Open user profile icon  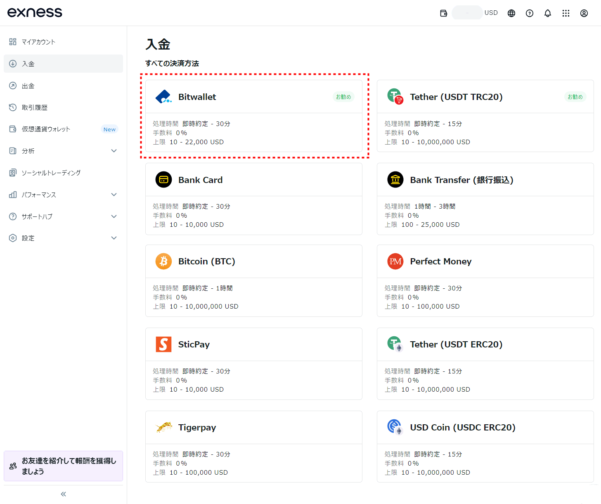pos(584,13)
